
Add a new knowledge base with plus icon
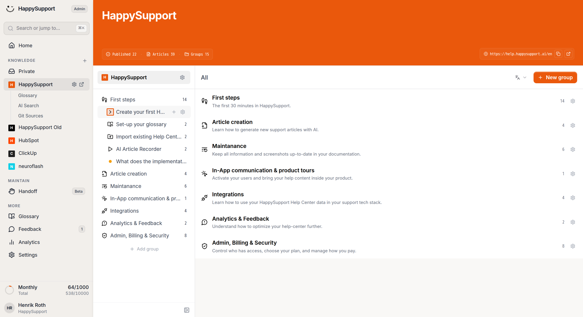85,61
